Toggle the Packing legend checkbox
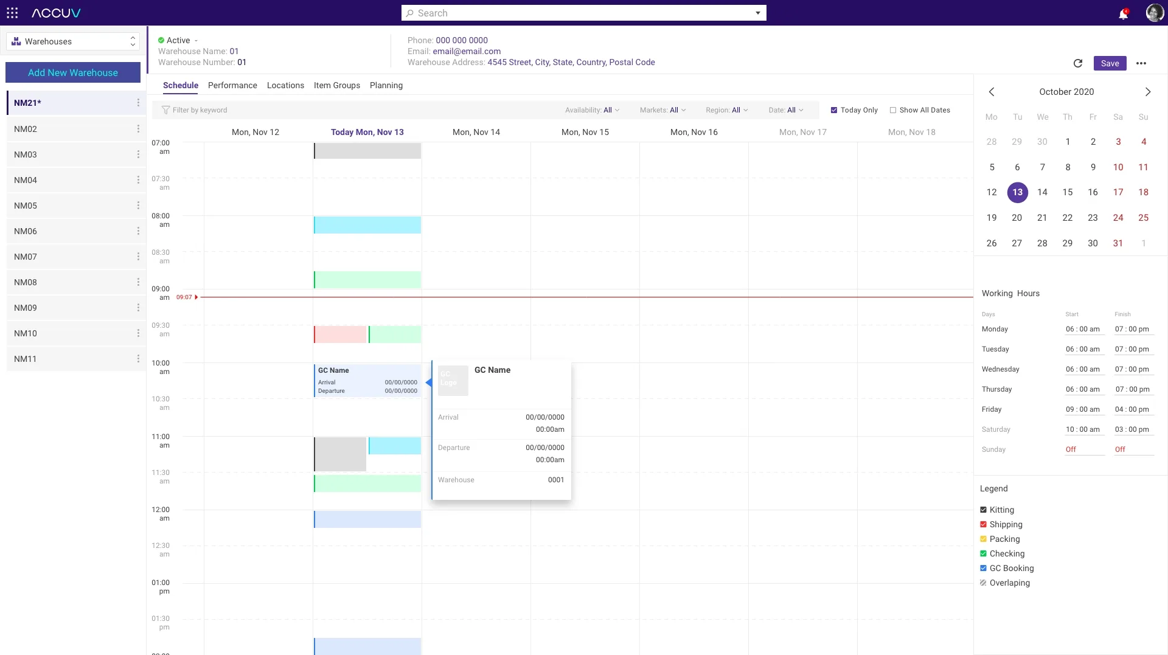Viewport: 1168px width, 655px height. pos(983,539)
